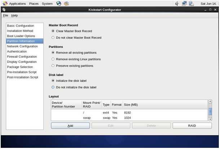Launch the web browser globe icon
This screenshot has height=150, width=221.
click(x=59, y=3)
